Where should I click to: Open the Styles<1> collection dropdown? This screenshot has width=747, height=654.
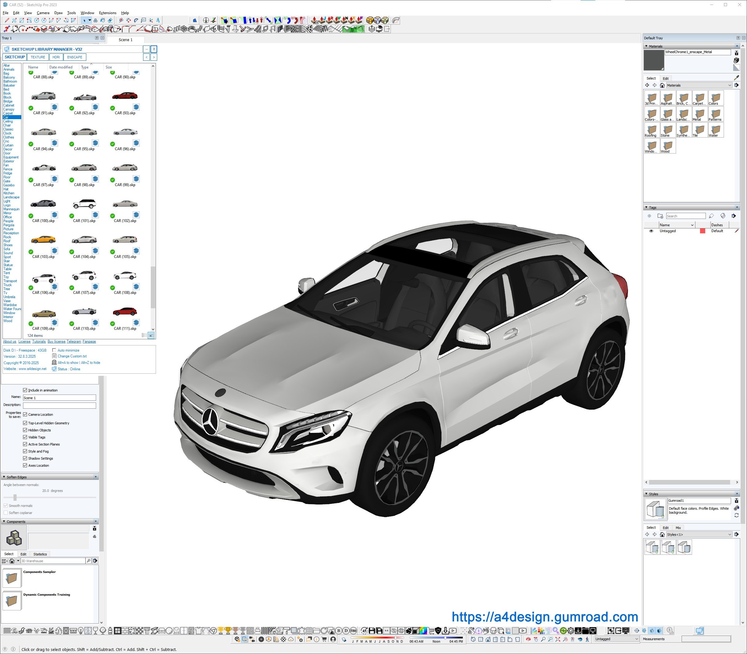(x=729, y=534)
